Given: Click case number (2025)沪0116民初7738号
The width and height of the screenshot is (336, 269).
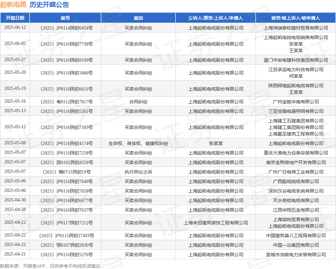Looking at the screenshot, I should pyautogui.click(x=66, y=44).
